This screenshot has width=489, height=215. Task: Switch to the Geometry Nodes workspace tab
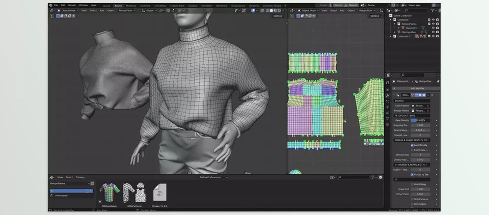coord(271,6)
